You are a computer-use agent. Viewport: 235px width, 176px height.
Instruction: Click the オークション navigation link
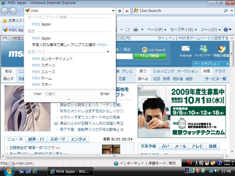[187, 71]
